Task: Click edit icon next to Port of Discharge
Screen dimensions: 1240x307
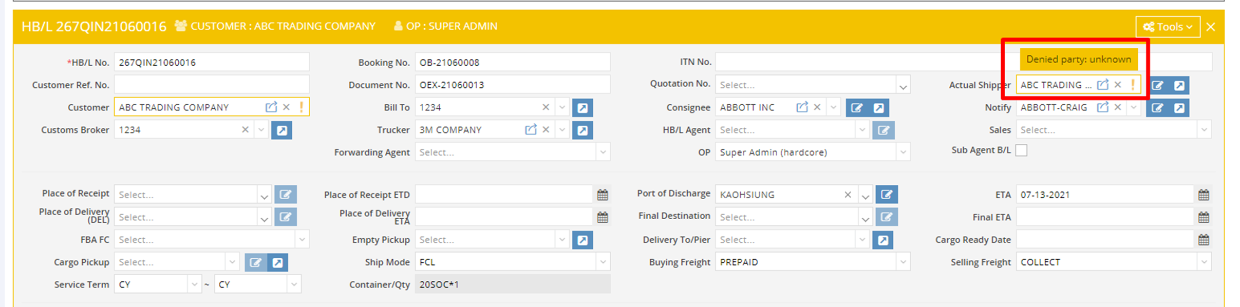Action: coord(887,195)
